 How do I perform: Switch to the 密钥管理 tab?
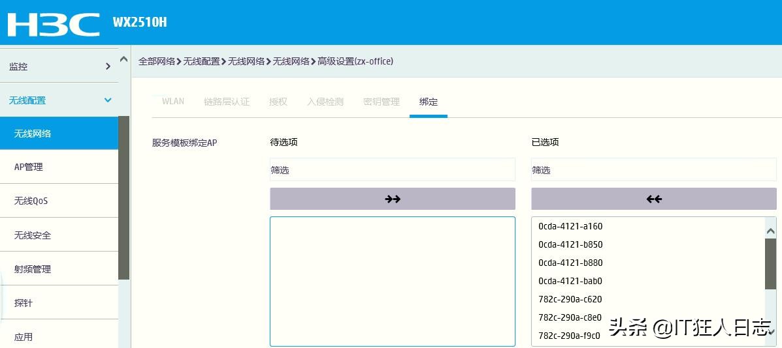tap(382, 102)
